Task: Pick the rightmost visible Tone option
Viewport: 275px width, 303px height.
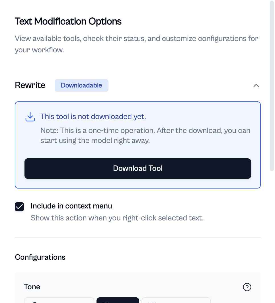Action: click(x=176, y=300)
